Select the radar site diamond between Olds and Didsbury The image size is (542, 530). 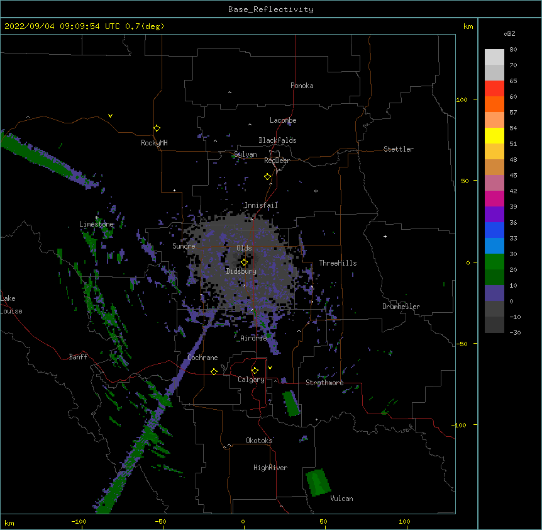[244, 262]
